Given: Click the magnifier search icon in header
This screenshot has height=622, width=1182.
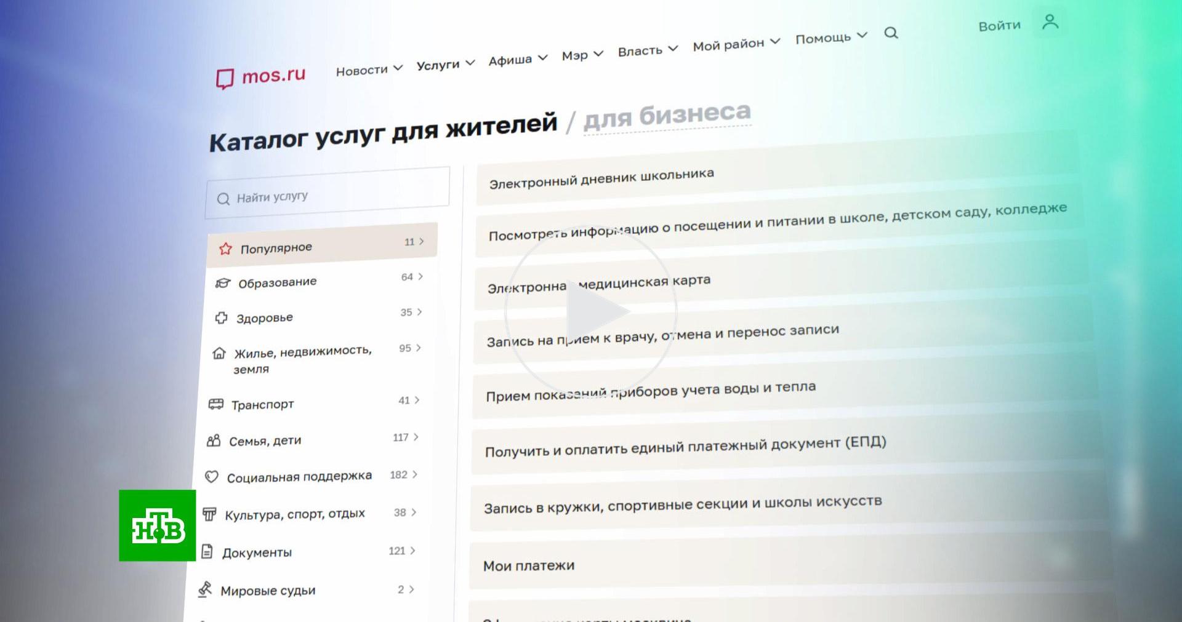Looking at the screenshot, I should pyautogui.click(x=891, y=33).
